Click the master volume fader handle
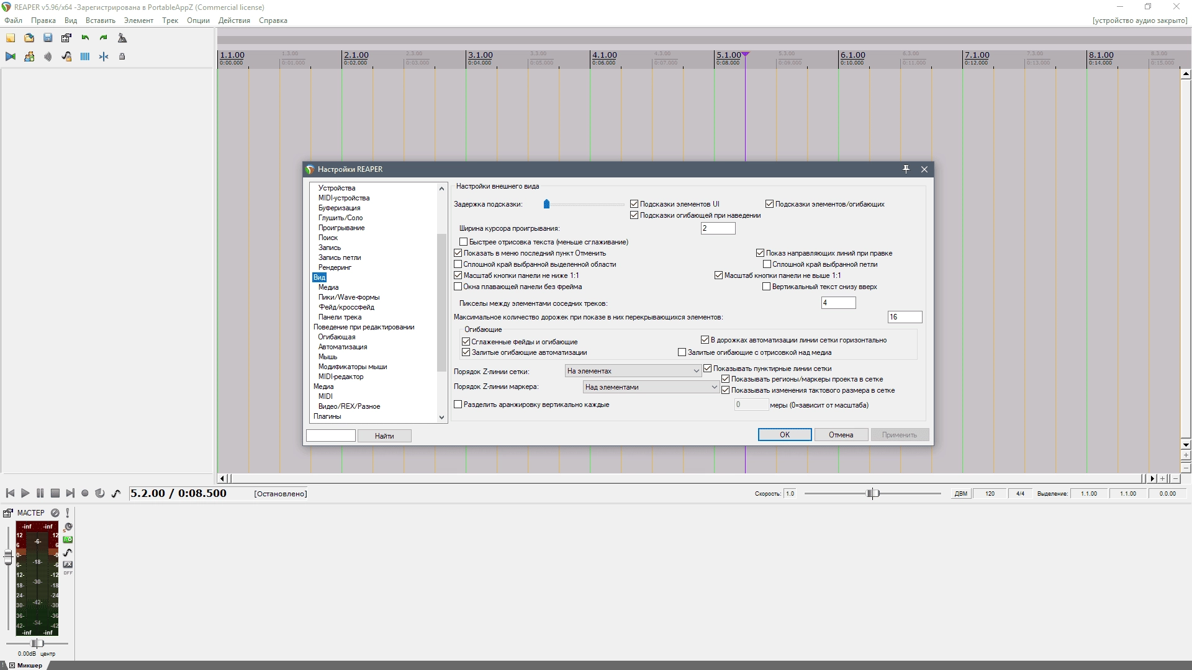 (x=8, y=556)
